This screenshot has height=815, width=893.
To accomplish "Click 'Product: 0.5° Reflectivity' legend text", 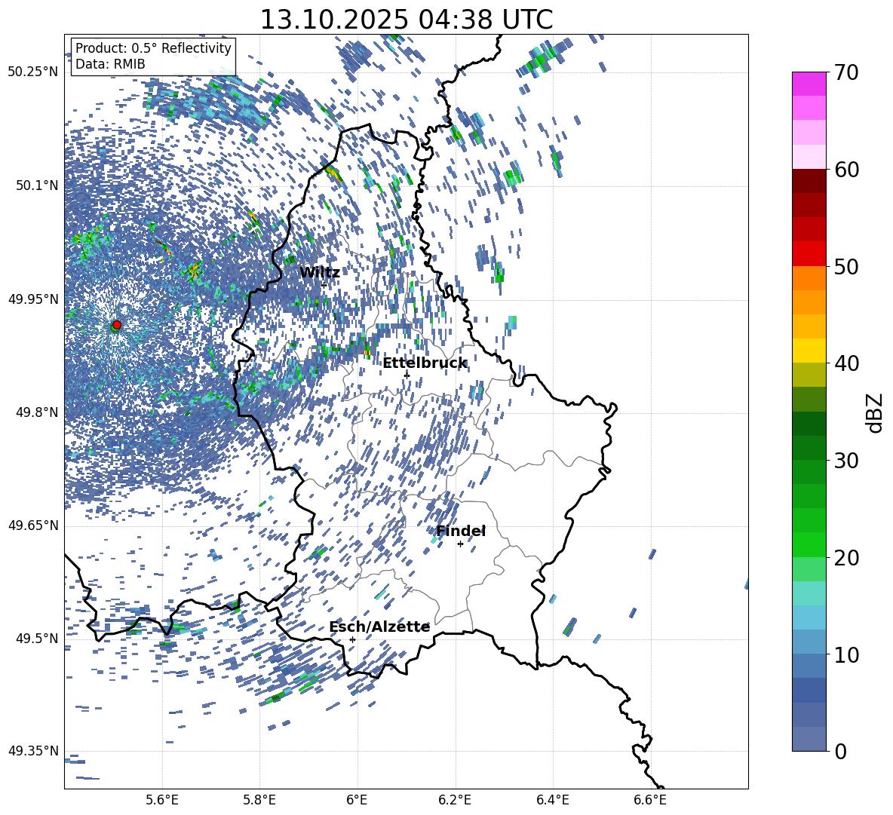I will pyautogui.click(x=153, y=47).
